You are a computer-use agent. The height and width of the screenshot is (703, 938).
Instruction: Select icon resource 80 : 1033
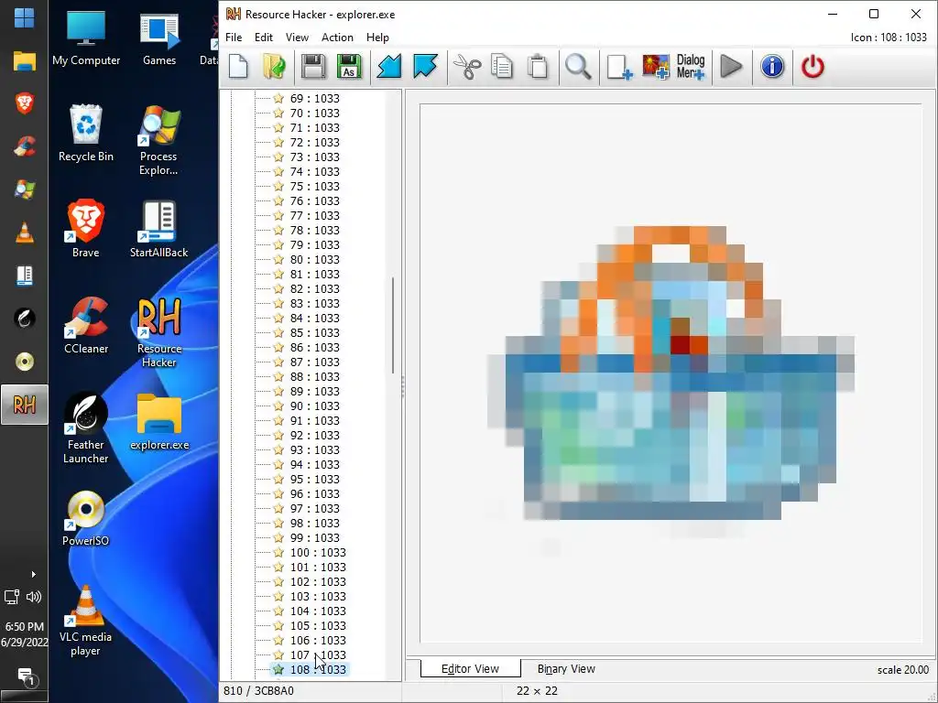coord(315,259)
